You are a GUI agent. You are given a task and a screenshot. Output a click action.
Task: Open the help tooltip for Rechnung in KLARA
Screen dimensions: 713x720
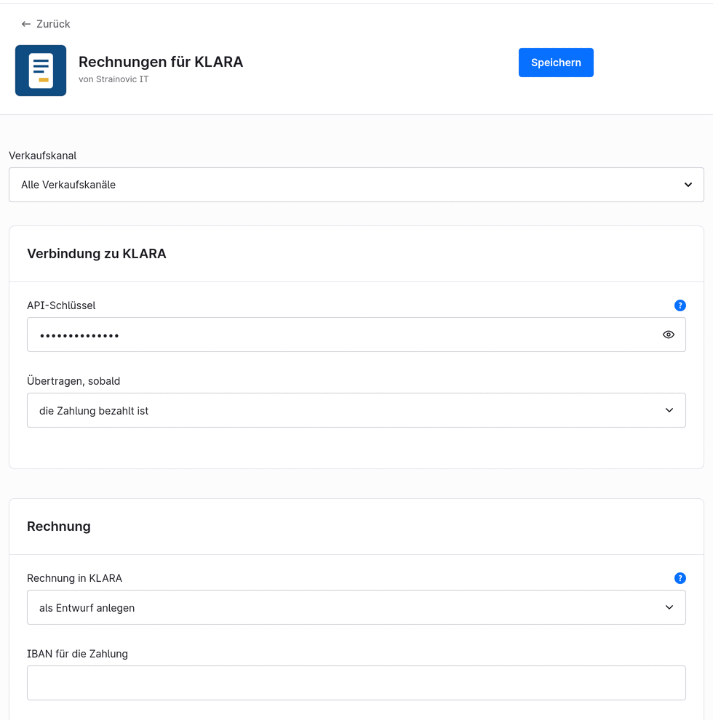(x=680, y=578)
